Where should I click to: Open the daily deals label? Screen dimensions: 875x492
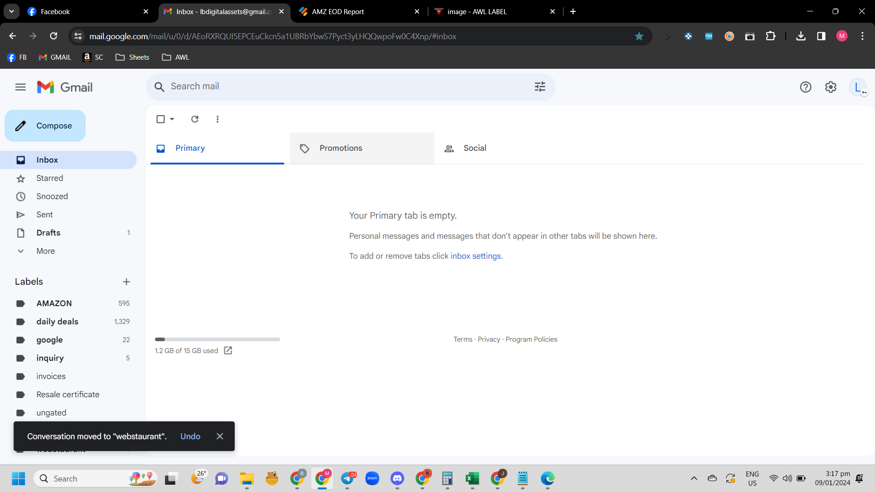pyautogui.click(x=68, y=322)
